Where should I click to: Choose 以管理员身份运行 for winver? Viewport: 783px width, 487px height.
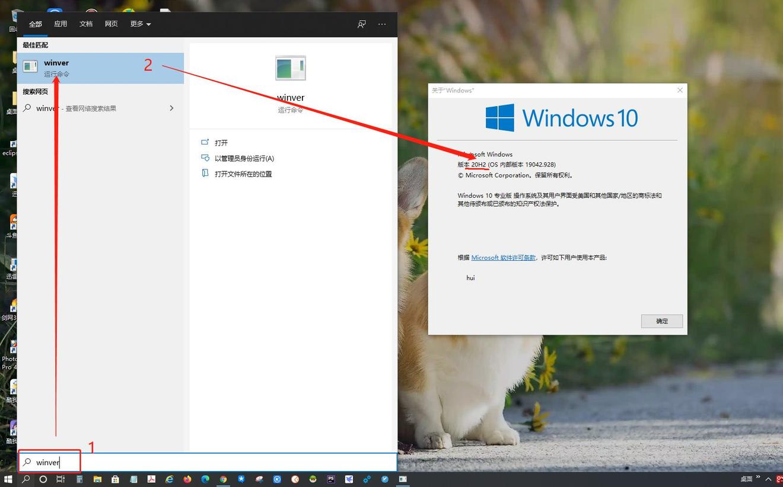244,158
